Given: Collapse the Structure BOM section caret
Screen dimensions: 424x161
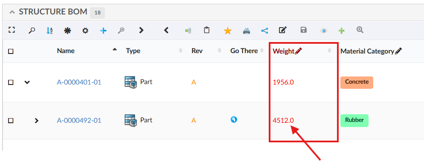Looking at the screenshot, I should coord(12,12).
